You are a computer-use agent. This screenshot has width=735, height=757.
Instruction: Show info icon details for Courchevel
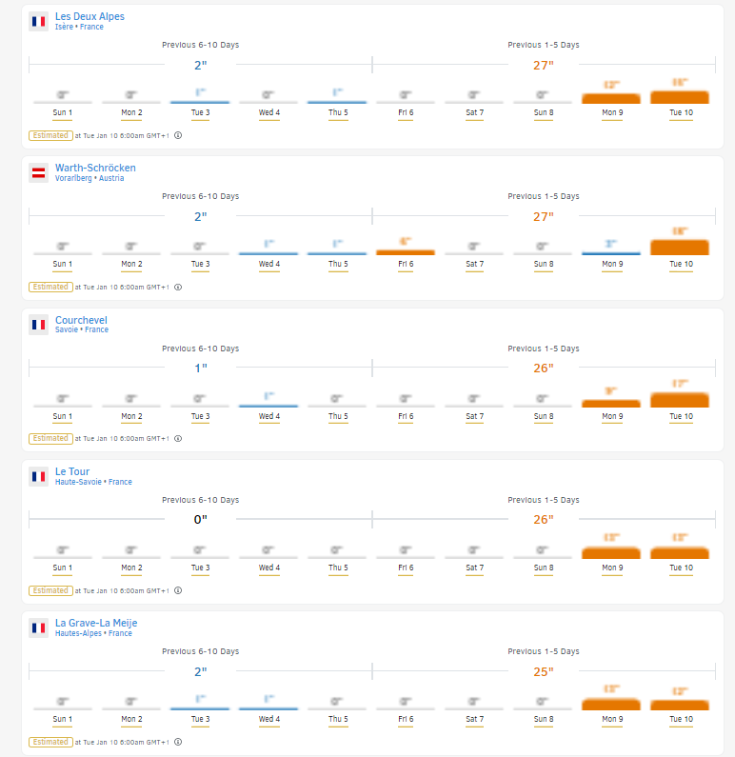pyautogui.click(x=178, y=439)
